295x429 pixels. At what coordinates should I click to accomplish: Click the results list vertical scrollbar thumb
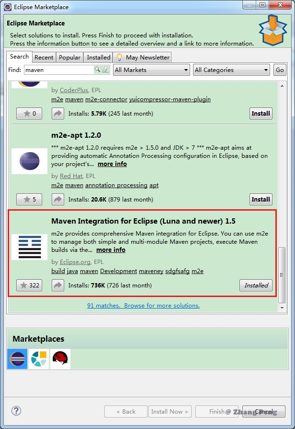[282, 274]
